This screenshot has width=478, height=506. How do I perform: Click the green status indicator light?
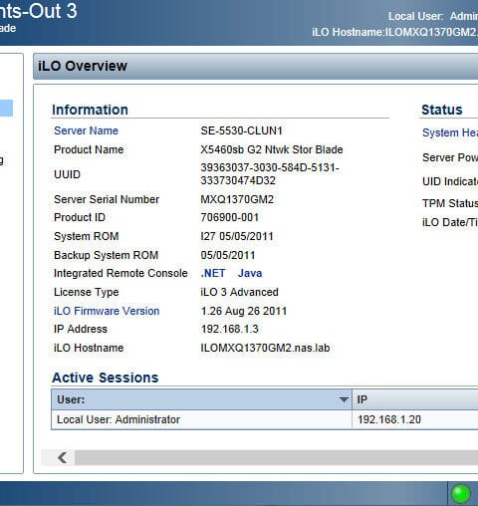point(461,494)
